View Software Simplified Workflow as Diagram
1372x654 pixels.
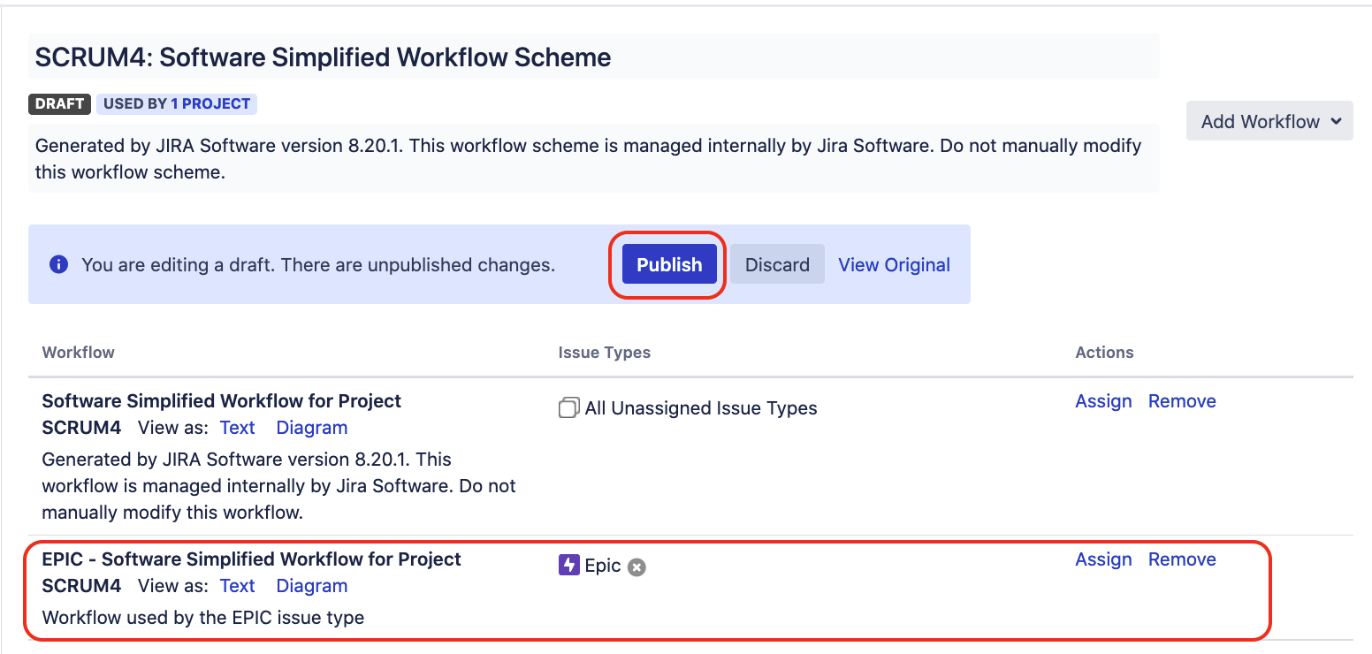(312, 428)
